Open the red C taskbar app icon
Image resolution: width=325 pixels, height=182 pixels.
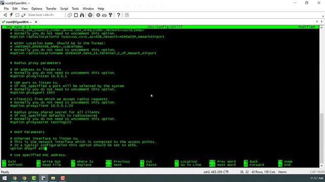tap(63, 178)
